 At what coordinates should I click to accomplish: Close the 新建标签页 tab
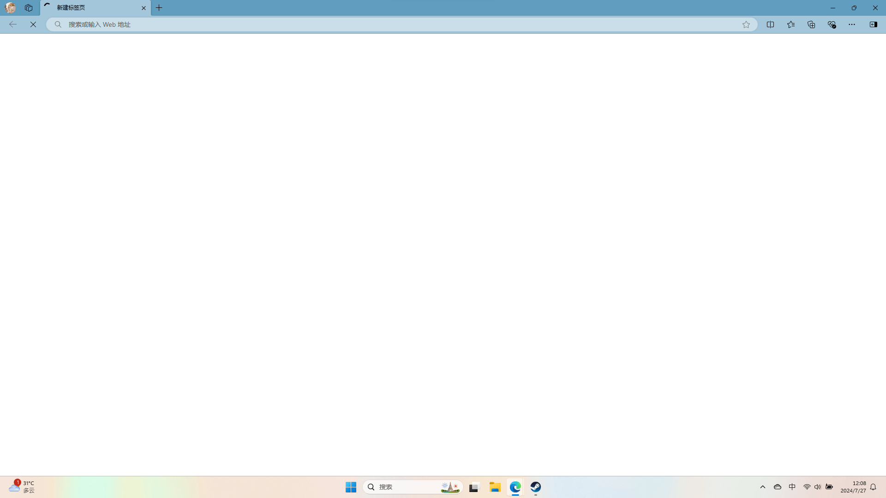pyautogui.click(x=144, y=8)
